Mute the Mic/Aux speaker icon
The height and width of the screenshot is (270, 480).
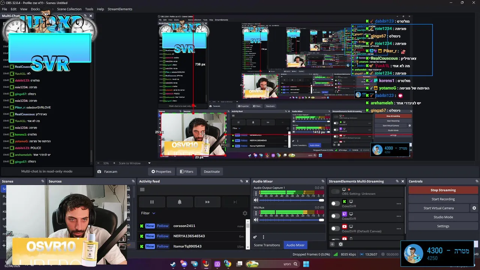pyautogui.click(x=256, y=220)
